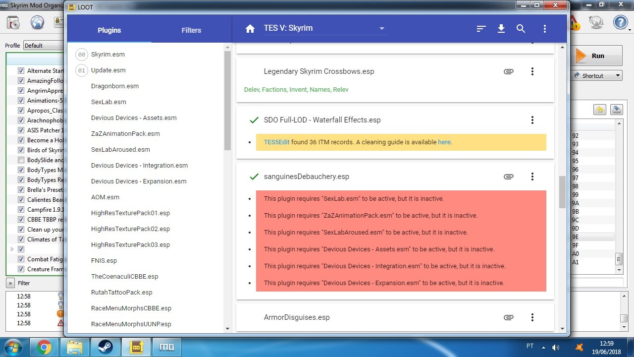
Task: Enable the BodySlide mod checkbox
Action: point(21,160)
